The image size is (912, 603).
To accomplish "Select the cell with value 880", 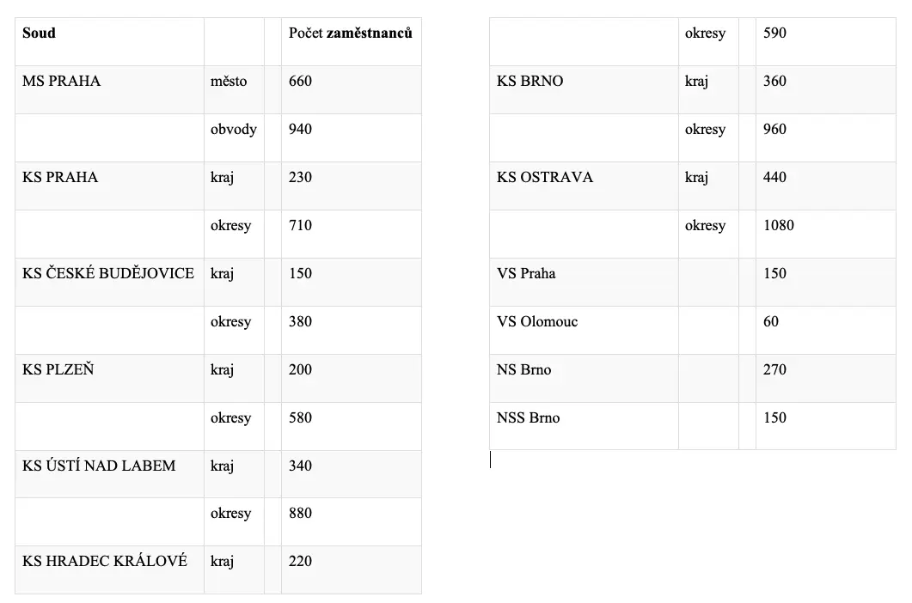I will pyautogui.click(x=352, y=521).
